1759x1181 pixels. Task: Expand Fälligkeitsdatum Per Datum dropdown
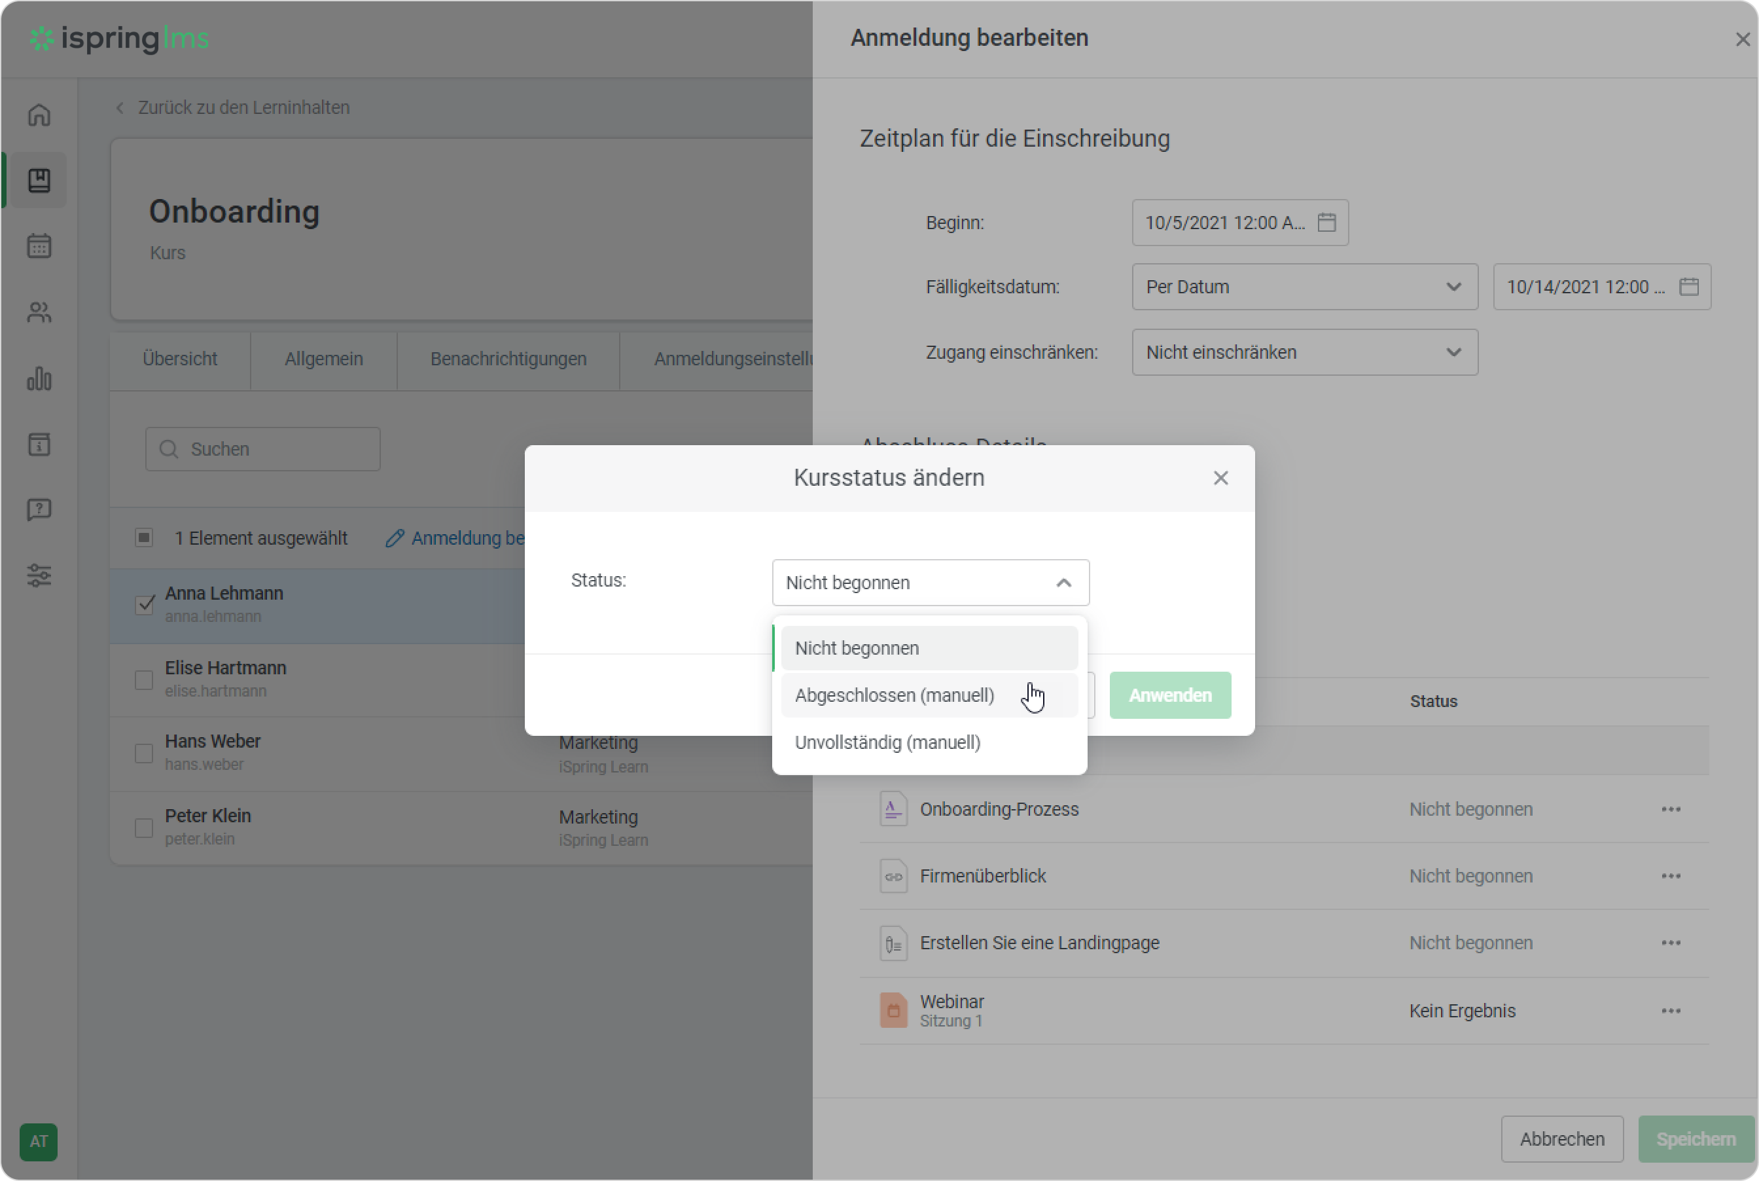(x=1304, y=287)
